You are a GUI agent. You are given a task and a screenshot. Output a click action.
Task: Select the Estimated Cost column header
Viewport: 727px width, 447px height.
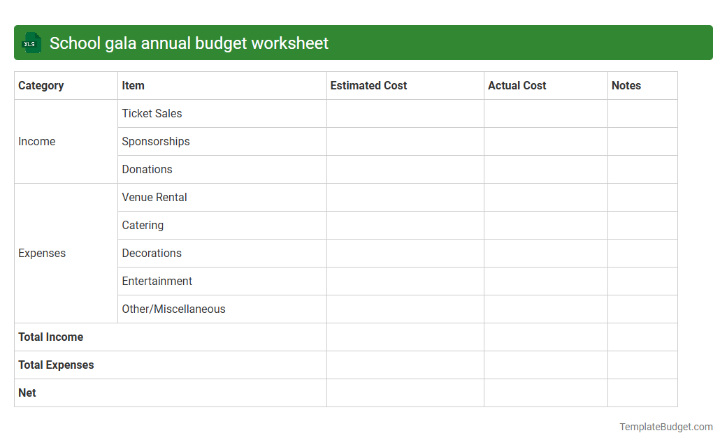pyautogui.click(x=368, y=85)
